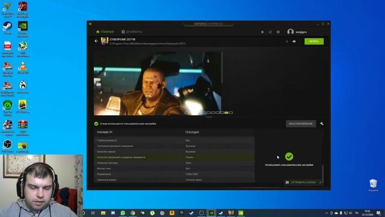Select the last screenshot pagination dot

pos(230,113)
